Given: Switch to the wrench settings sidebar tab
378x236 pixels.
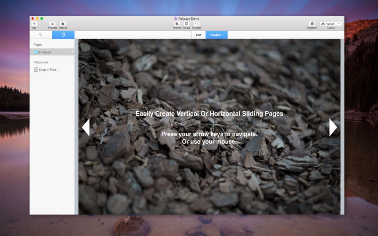Looking at the screenshot, I should [40, 35].
